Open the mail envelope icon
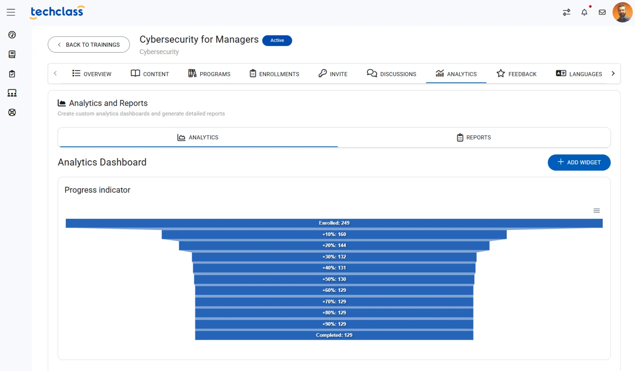 click(602, 12)
